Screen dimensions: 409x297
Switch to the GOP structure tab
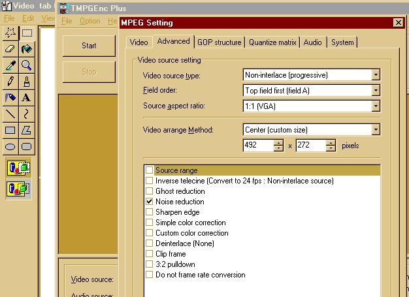(220, 42)
